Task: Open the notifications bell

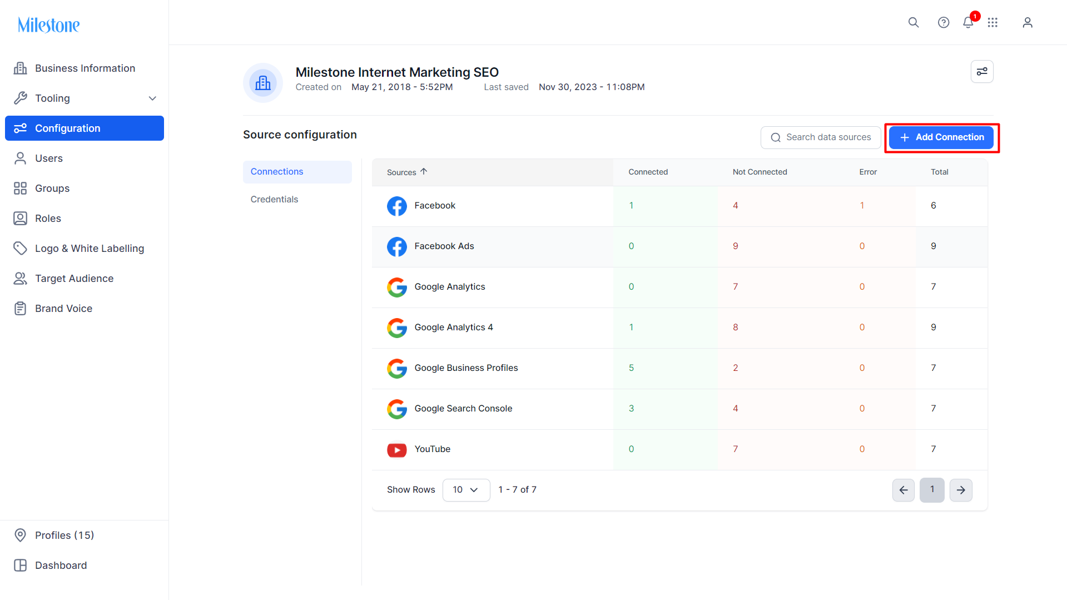Action: point(968,22)
